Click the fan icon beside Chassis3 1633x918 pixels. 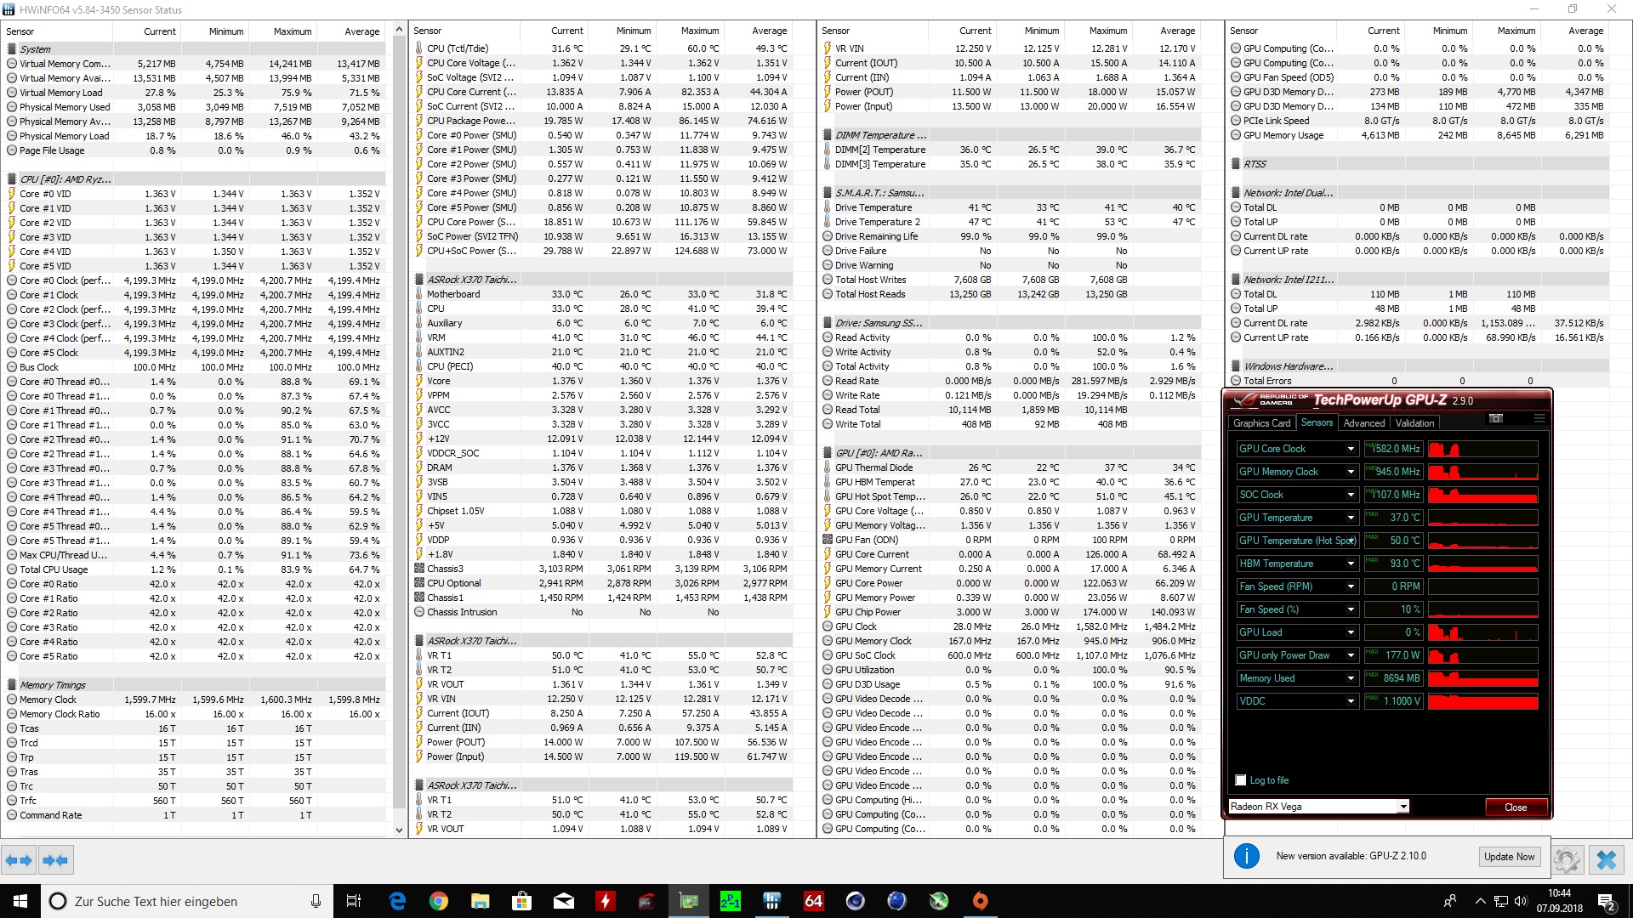click(419, 569)
